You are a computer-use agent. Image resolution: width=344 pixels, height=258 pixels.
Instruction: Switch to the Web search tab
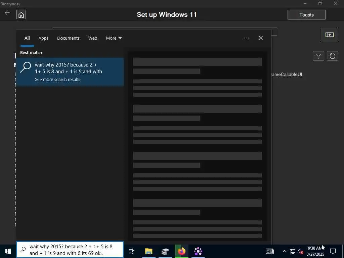(x=93, y=38)
